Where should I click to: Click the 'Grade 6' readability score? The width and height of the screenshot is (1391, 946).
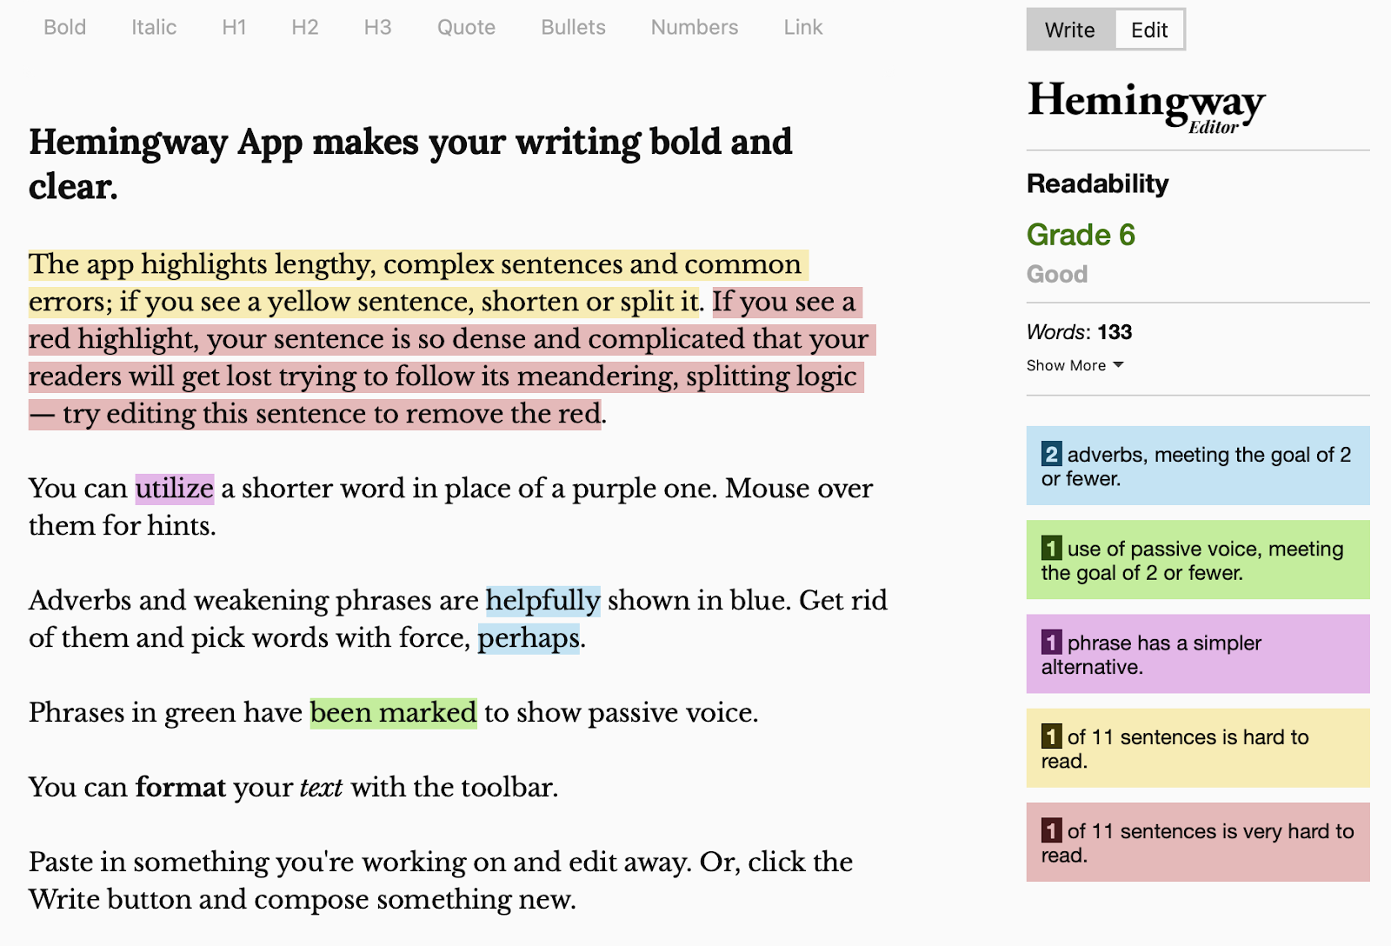[x=1081, y=235]
